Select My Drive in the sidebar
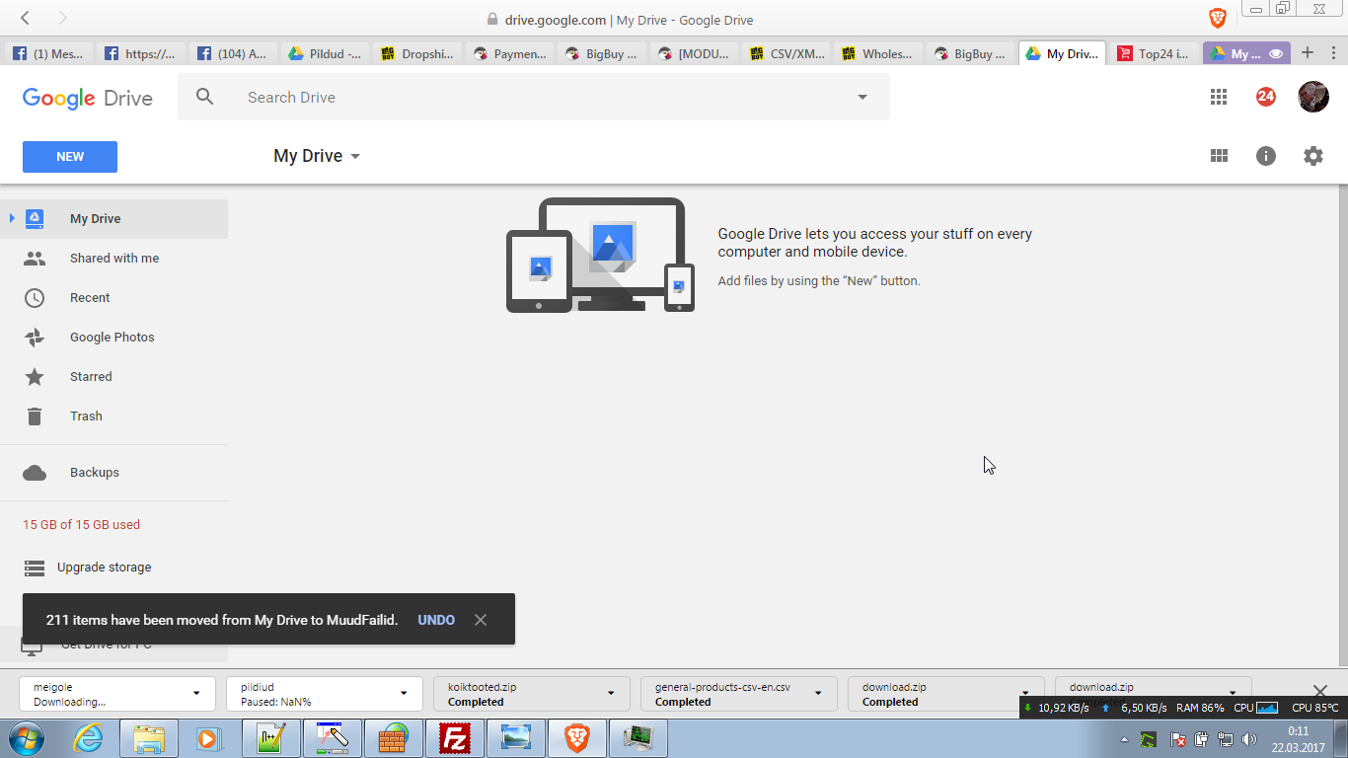 tap(114, 219)
